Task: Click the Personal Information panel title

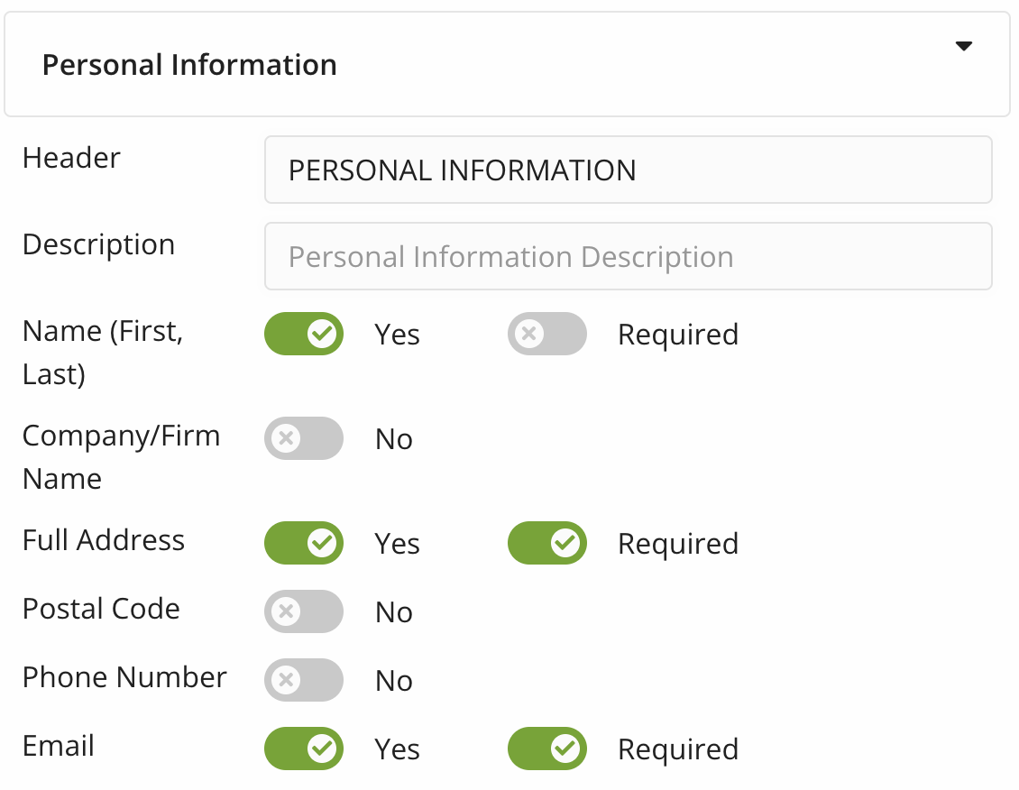Action: tap(189, 65)
